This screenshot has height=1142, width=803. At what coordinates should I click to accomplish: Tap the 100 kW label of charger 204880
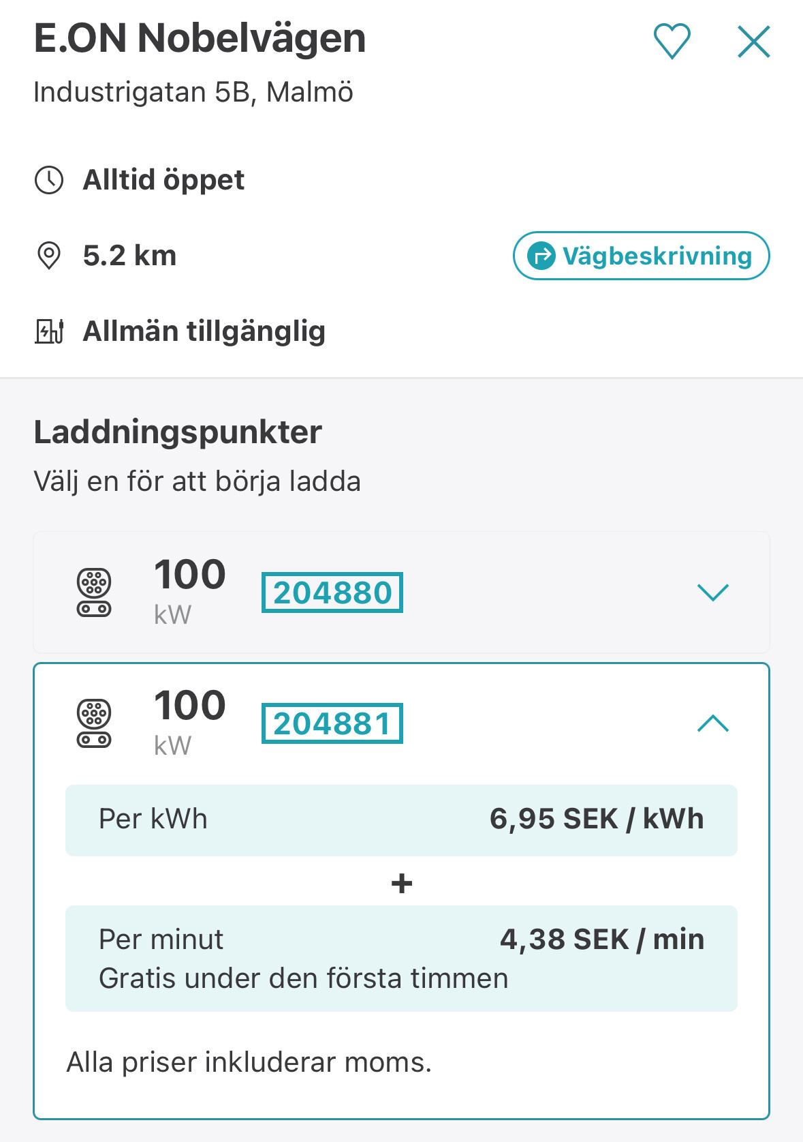pyautogui.click(x=189, y=591)
